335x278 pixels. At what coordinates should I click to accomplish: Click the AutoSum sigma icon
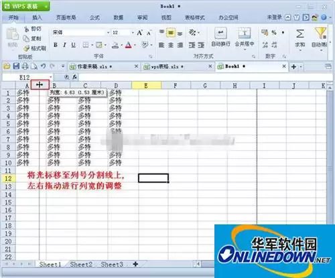click(x=300, y=33)
